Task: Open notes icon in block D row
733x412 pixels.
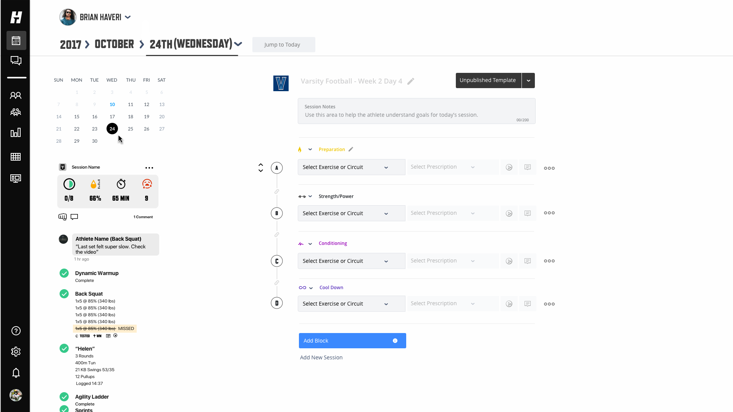Action: tap(528, 304)
